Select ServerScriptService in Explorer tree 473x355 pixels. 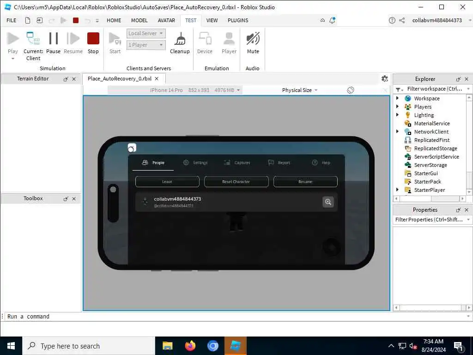pyautogui.click(x=436, y=157)
